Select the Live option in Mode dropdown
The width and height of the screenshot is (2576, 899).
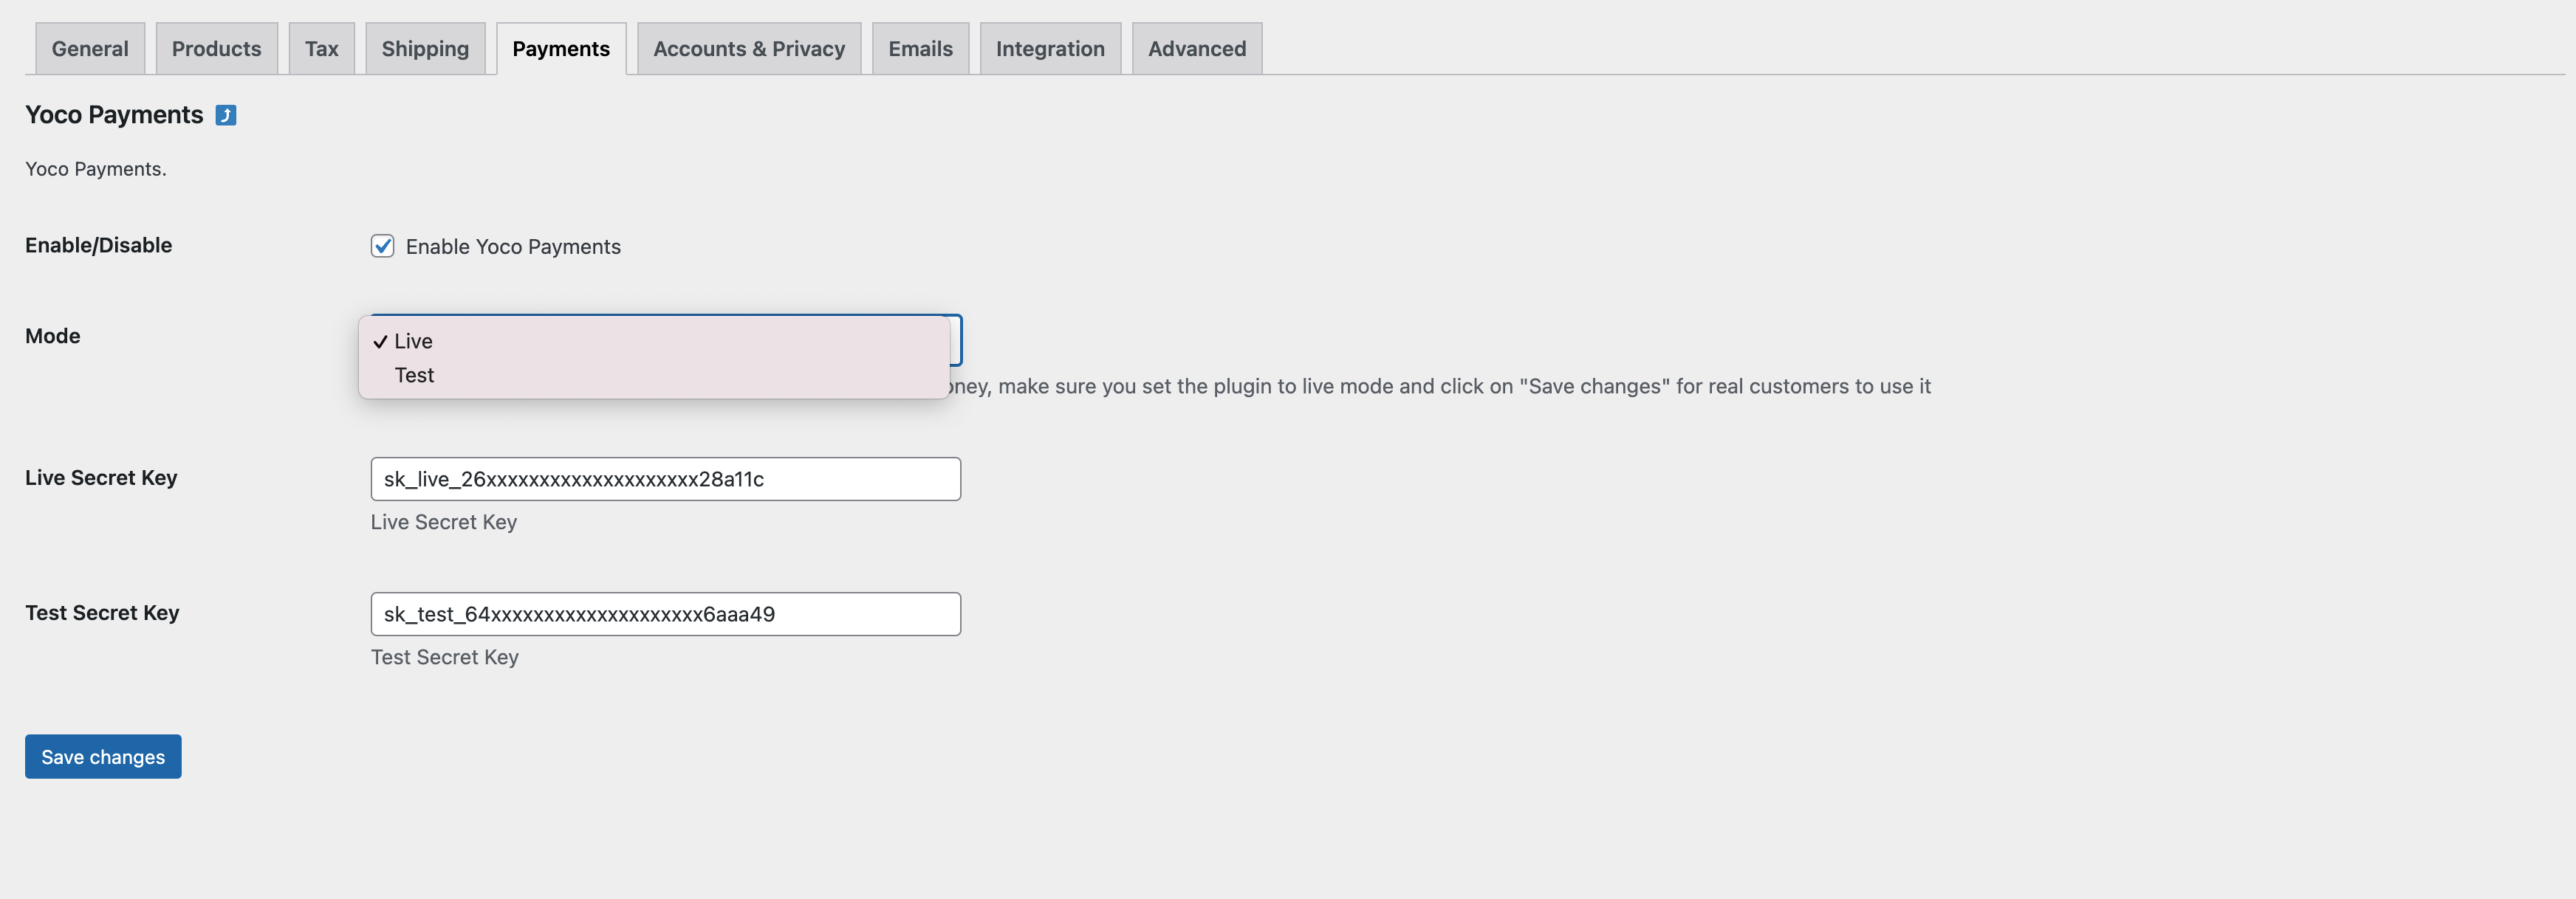(654, 340)
